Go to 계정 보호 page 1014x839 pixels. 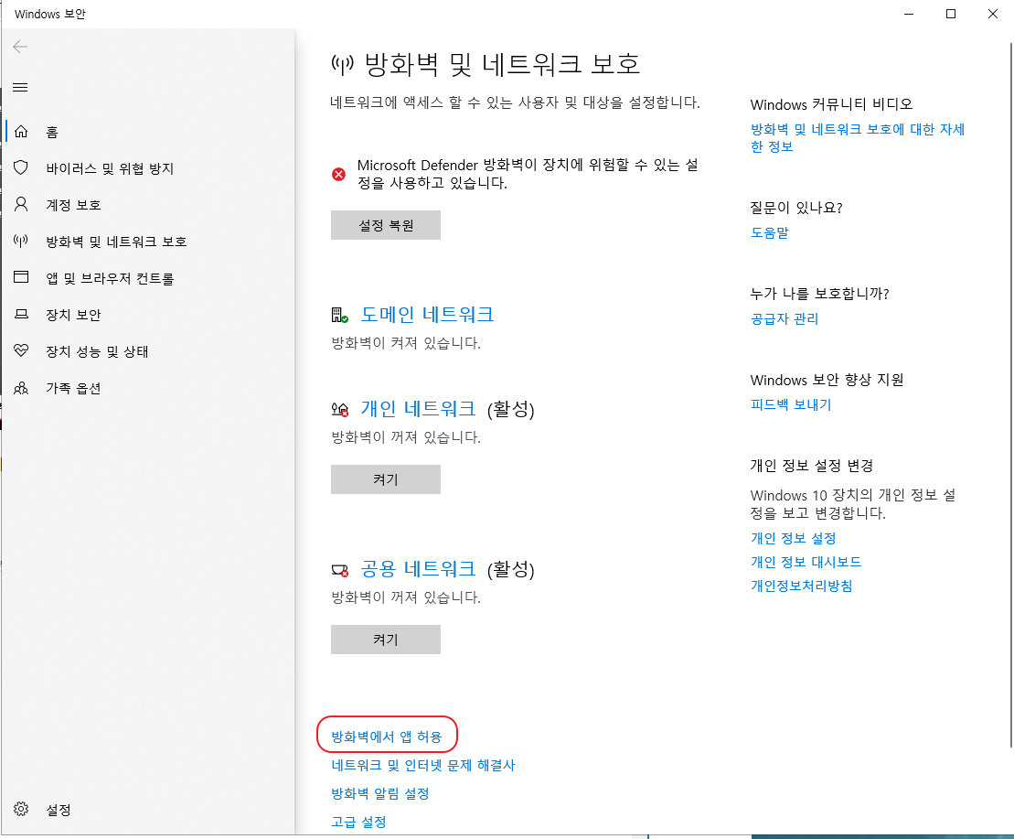(73, 205)
